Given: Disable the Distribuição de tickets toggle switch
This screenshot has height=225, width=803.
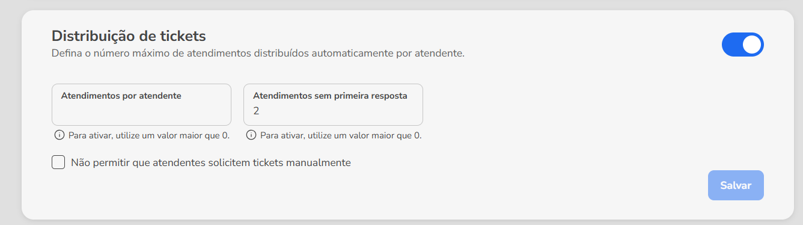Looking at the screenshot, I should click(x=742, y=45).
